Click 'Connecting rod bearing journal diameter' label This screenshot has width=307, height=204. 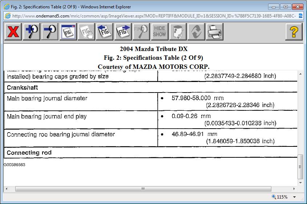click(61, 134)
